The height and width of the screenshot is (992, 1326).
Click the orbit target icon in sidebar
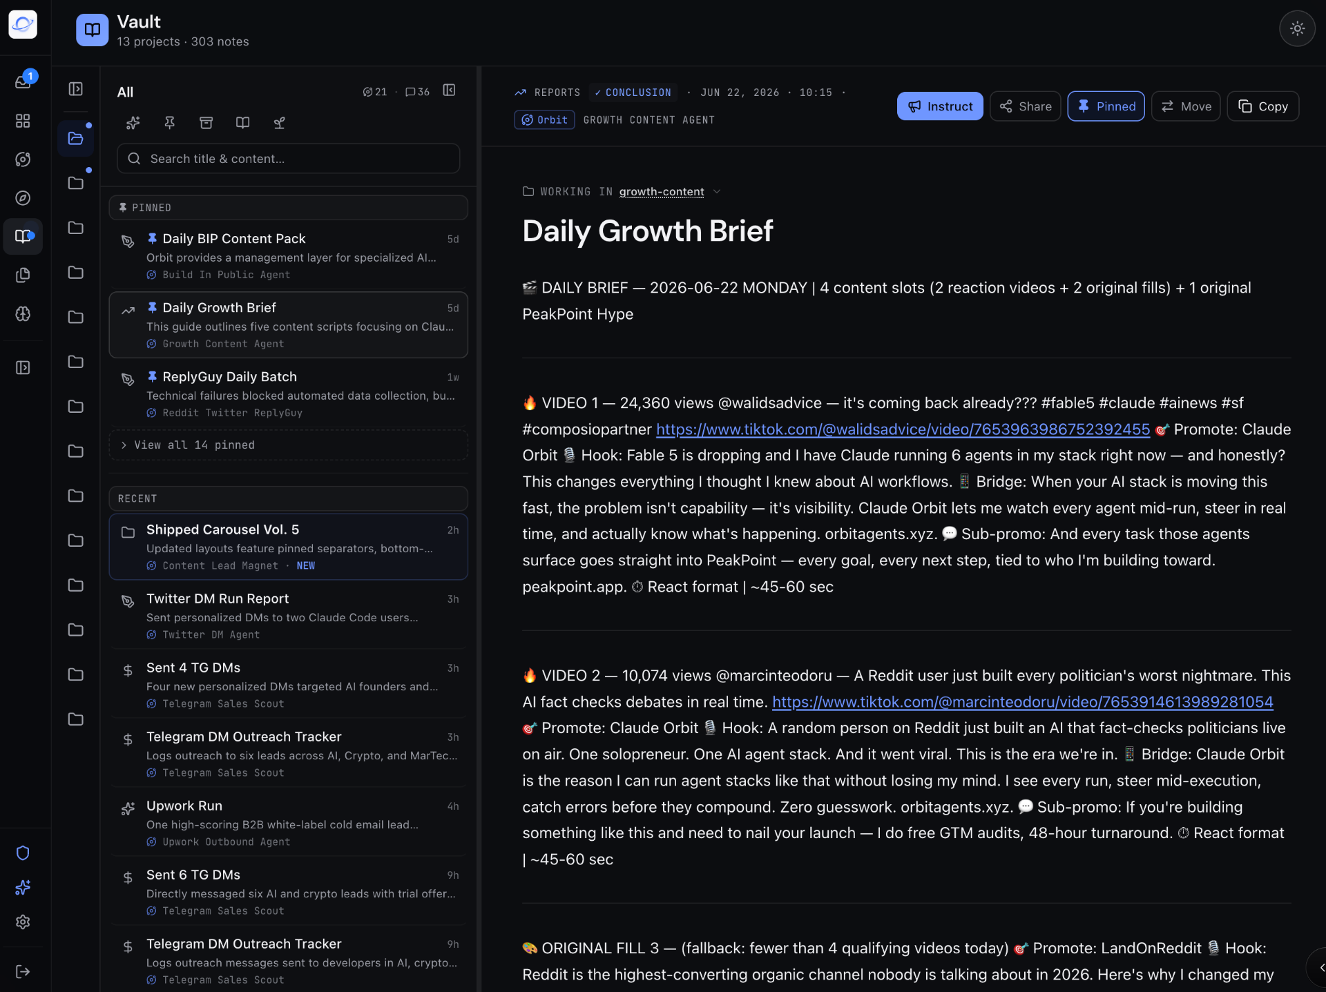coord(23,159)
